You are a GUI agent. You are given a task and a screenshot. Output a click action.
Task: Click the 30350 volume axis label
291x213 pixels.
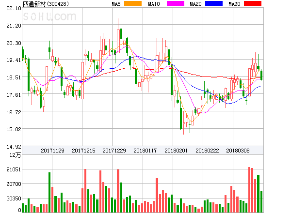point(14,198)
